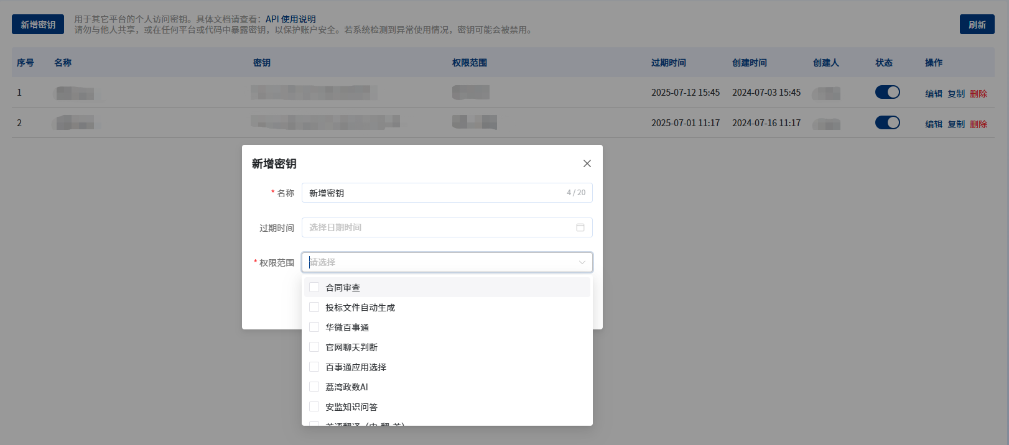Tick the 荔湾政数AI option
1009x445 pixels.
click(314, 387)
